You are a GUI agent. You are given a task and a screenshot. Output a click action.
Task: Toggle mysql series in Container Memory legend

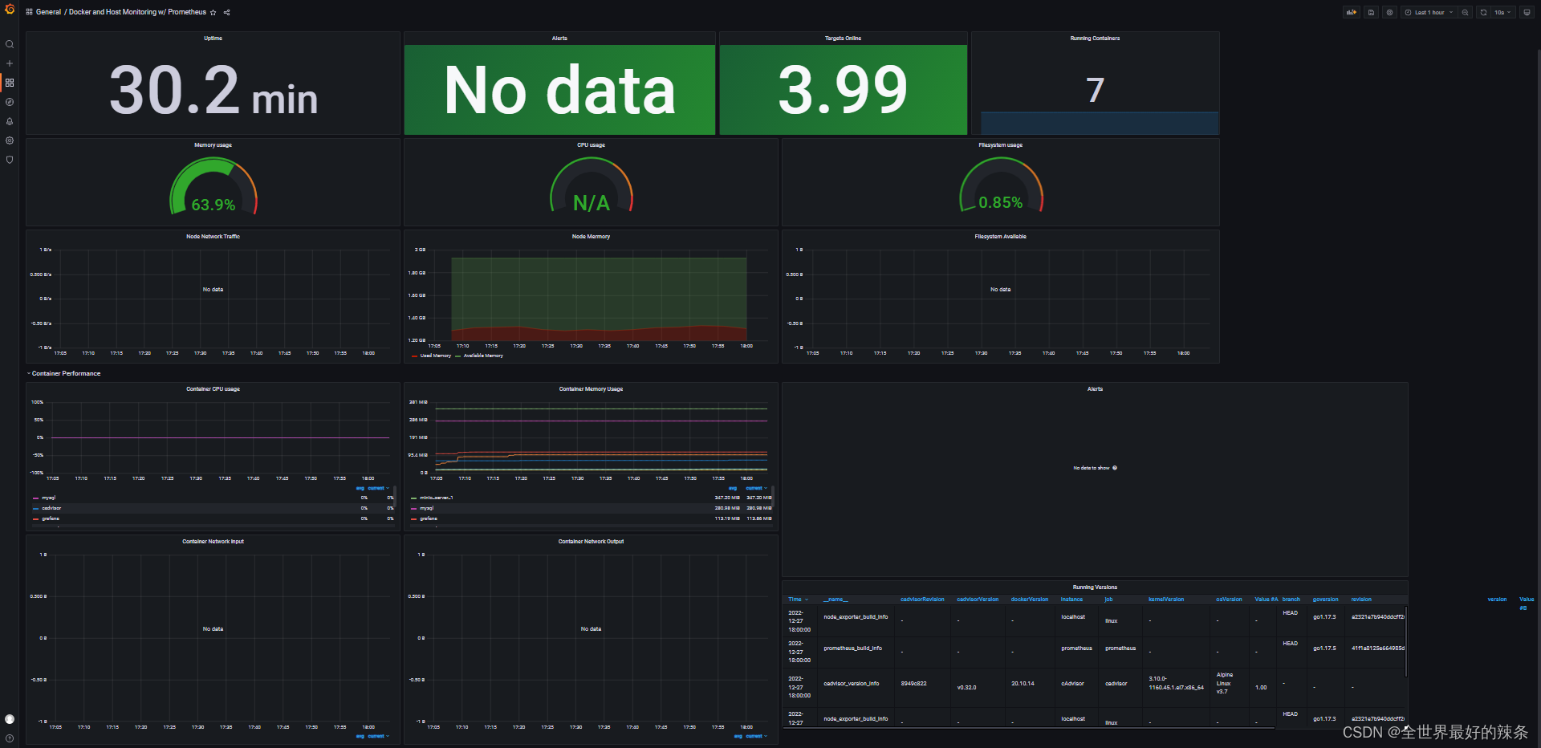(427, 508)
